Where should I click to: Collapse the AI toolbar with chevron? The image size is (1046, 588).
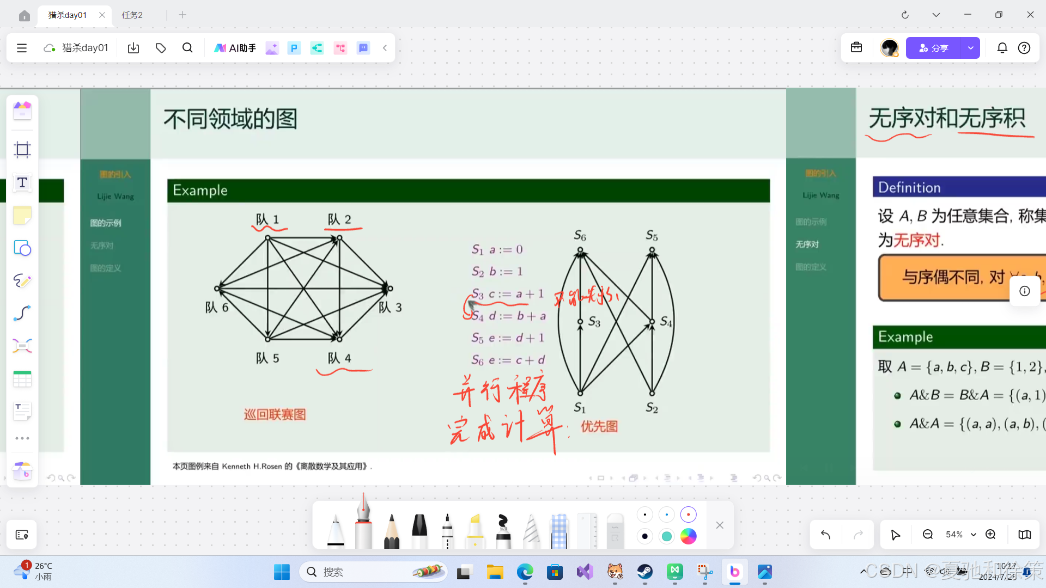[385, 48]
